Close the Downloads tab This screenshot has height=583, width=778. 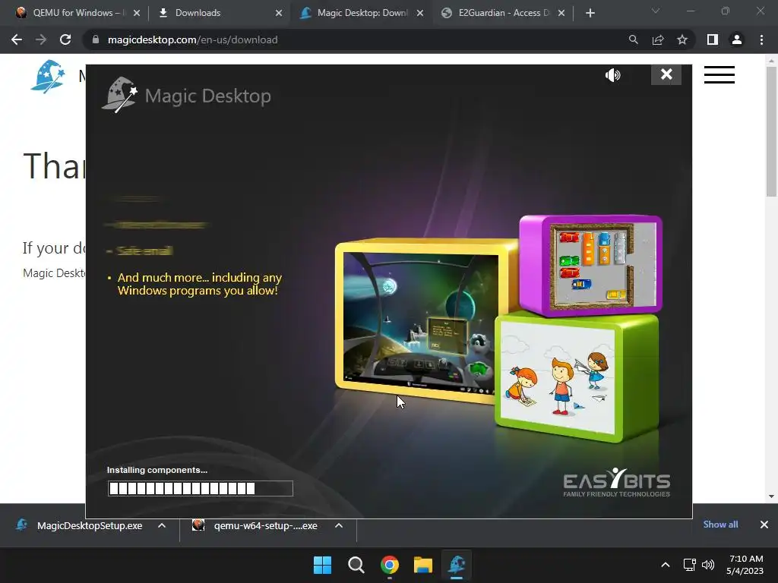pyautogui.click(x=278, y=13)
